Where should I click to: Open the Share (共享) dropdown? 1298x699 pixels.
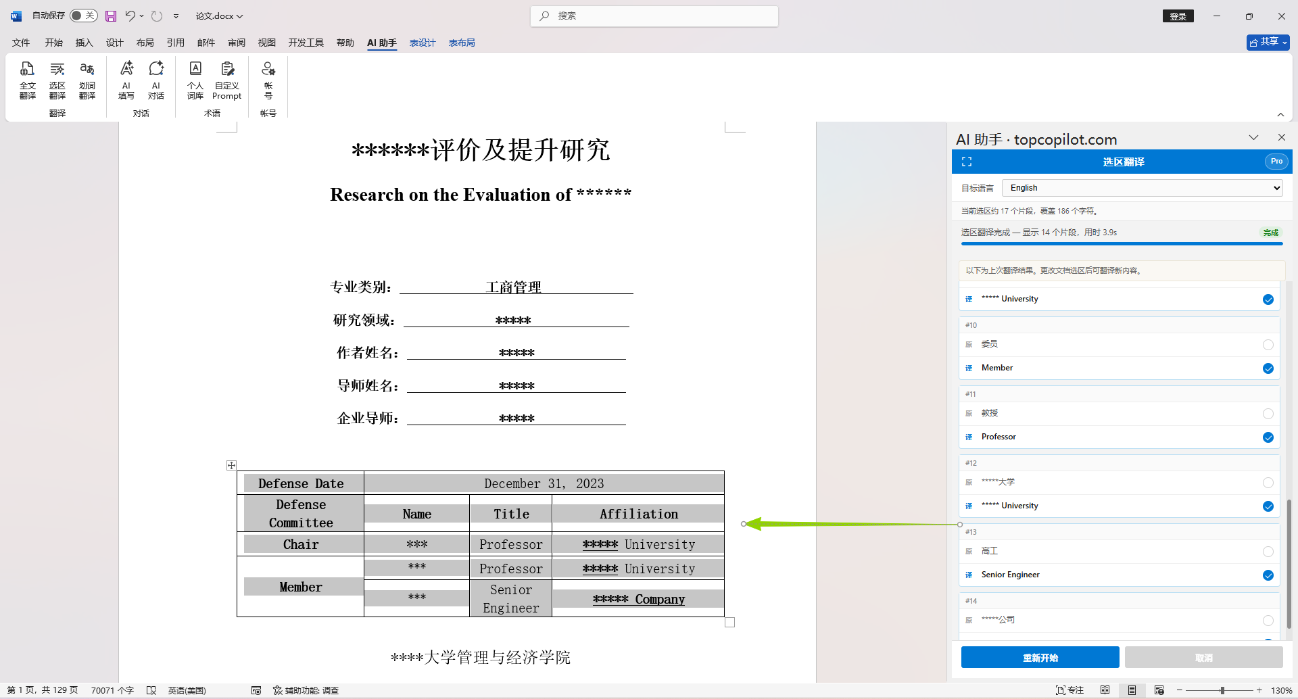pyautogui.click(x=1268, y=42)
